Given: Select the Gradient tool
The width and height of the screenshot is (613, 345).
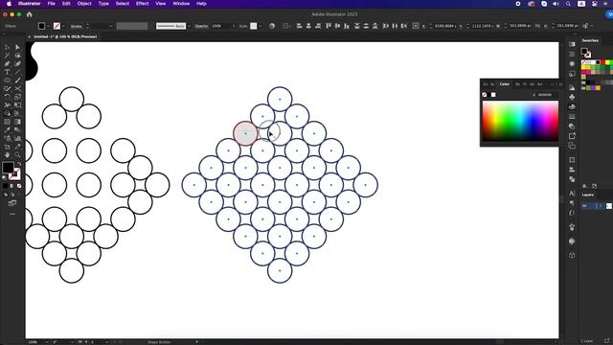Looking at the screenshot, I should point(17,122).
